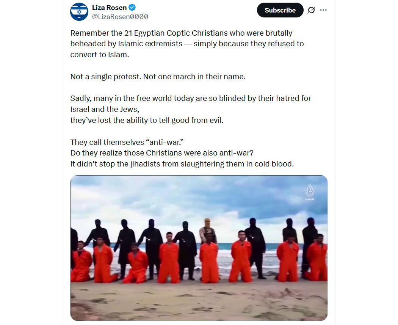Click the question "Do they realize those Christians"
The image size is (398, 325).
tap(162, 153)
